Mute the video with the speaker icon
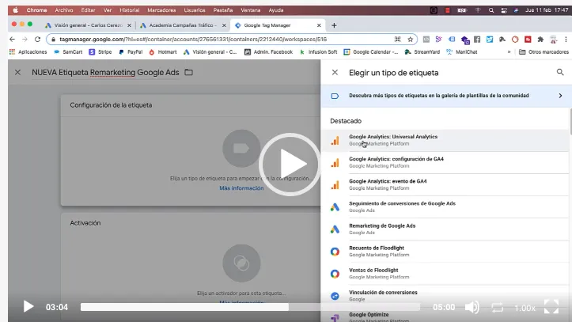Viewport: 572px width, 322px height. (x=472, y=307)
